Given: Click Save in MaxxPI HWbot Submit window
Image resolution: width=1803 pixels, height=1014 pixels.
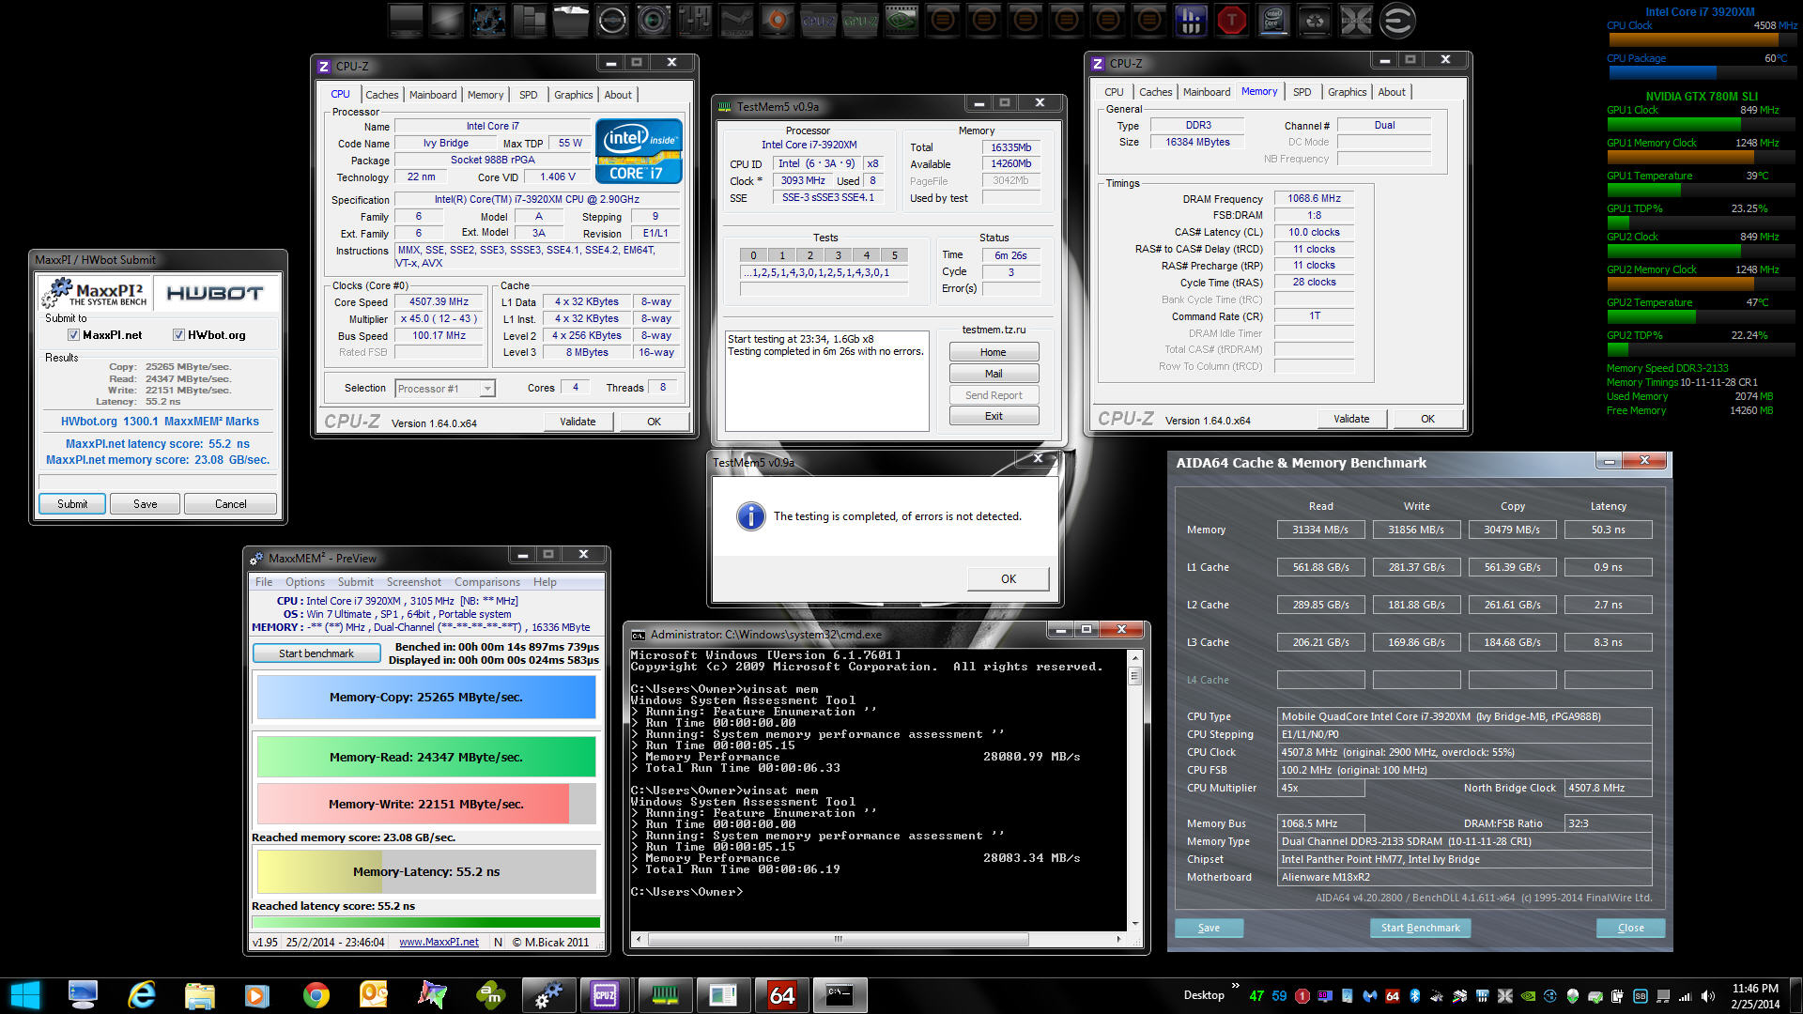Looking at the screenshot, I should 145,504.
